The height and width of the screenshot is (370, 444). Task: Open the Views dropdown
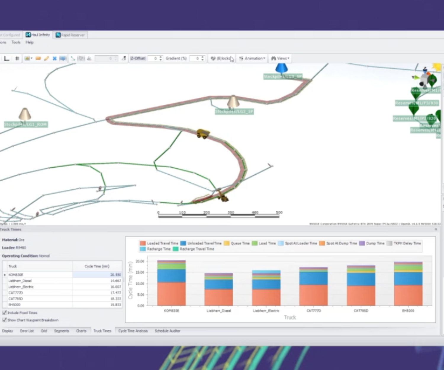pyautogui.click(x=280, y=59)
